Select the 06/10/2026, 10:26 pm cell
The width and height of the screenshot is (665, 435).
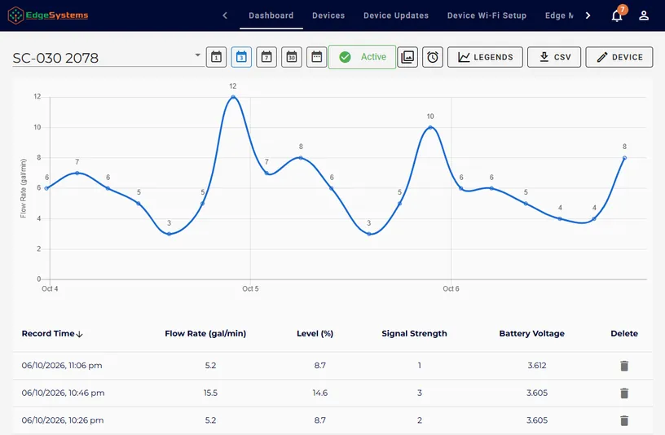click(x=62, y=420)
